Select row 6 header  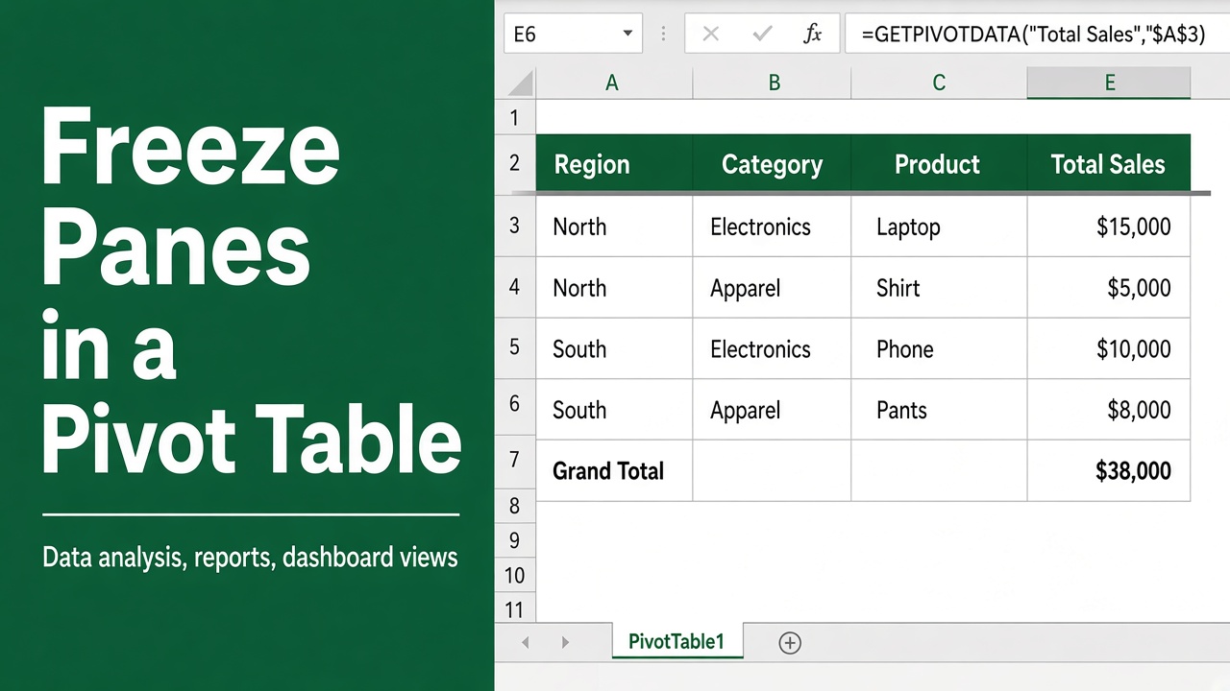[515, 408]
